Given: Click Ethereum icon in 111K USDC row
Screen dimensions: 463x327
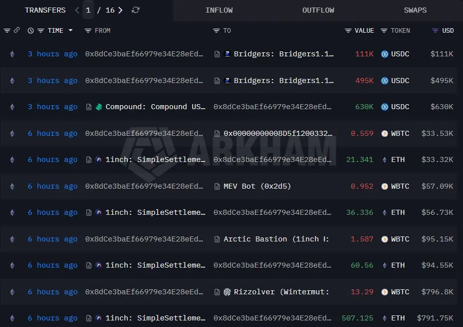Looking at the screenshot, I should point(12,54).
